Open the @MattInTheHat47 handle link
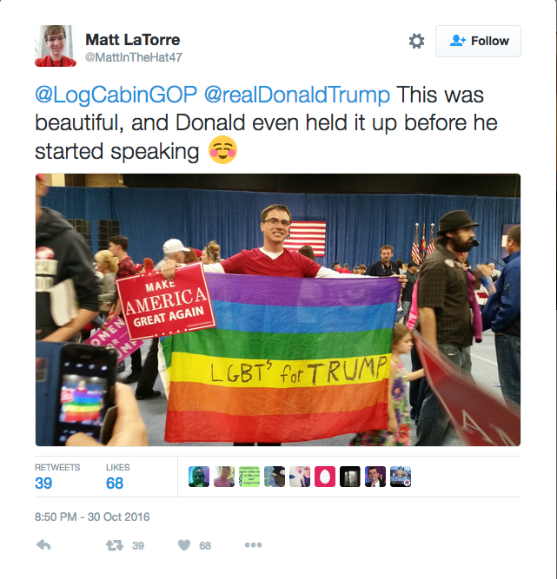557x579 pixels. [134, 57]
